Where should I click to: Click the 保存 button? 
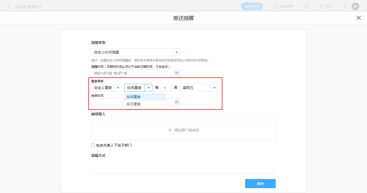(260, 184)
